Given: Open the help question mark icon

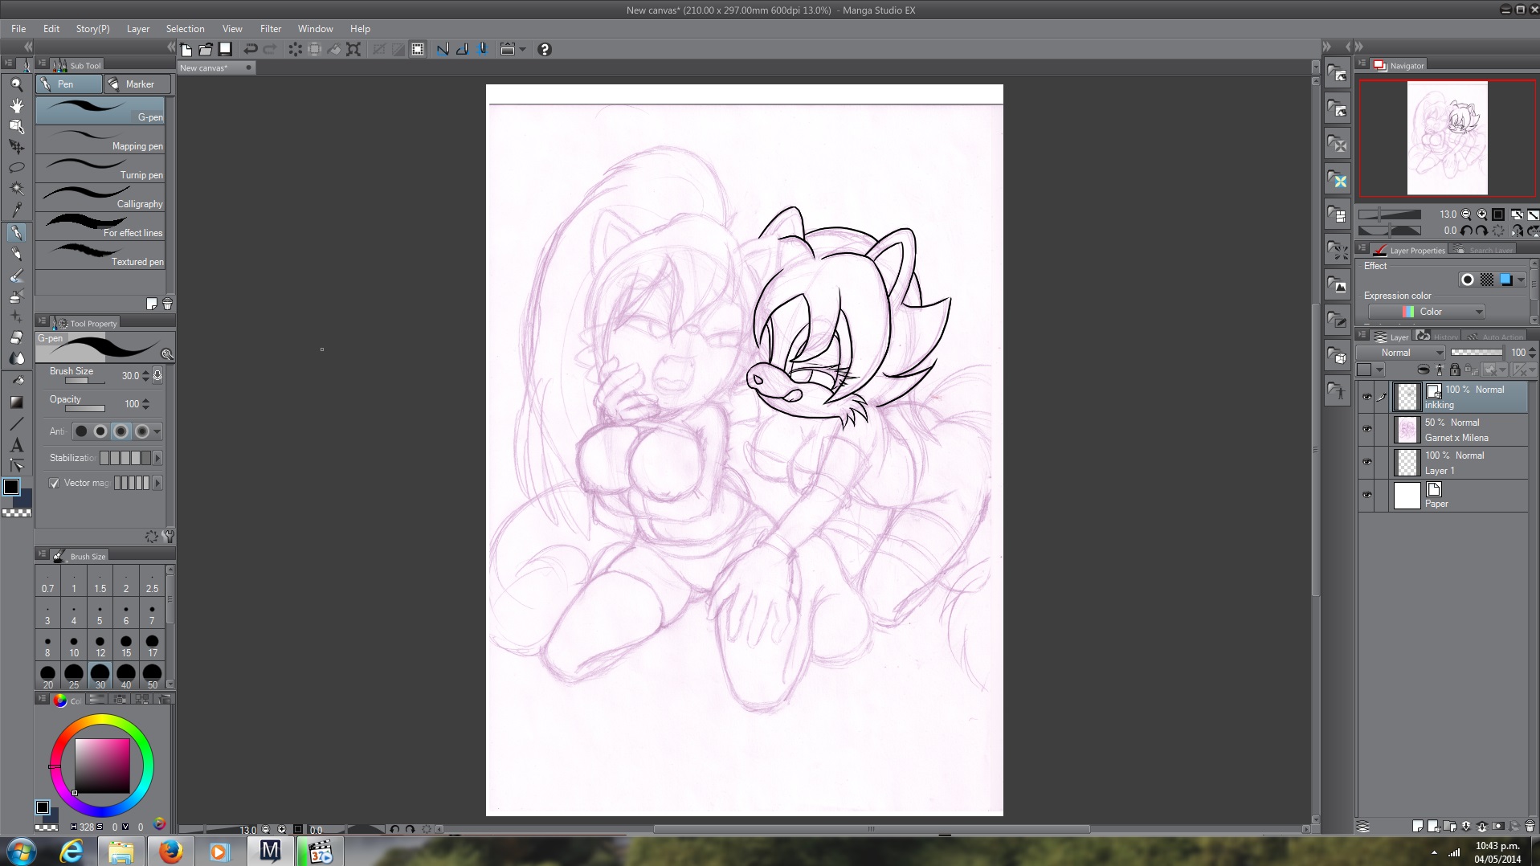Looking at the screenshot, I should (545, 50).
